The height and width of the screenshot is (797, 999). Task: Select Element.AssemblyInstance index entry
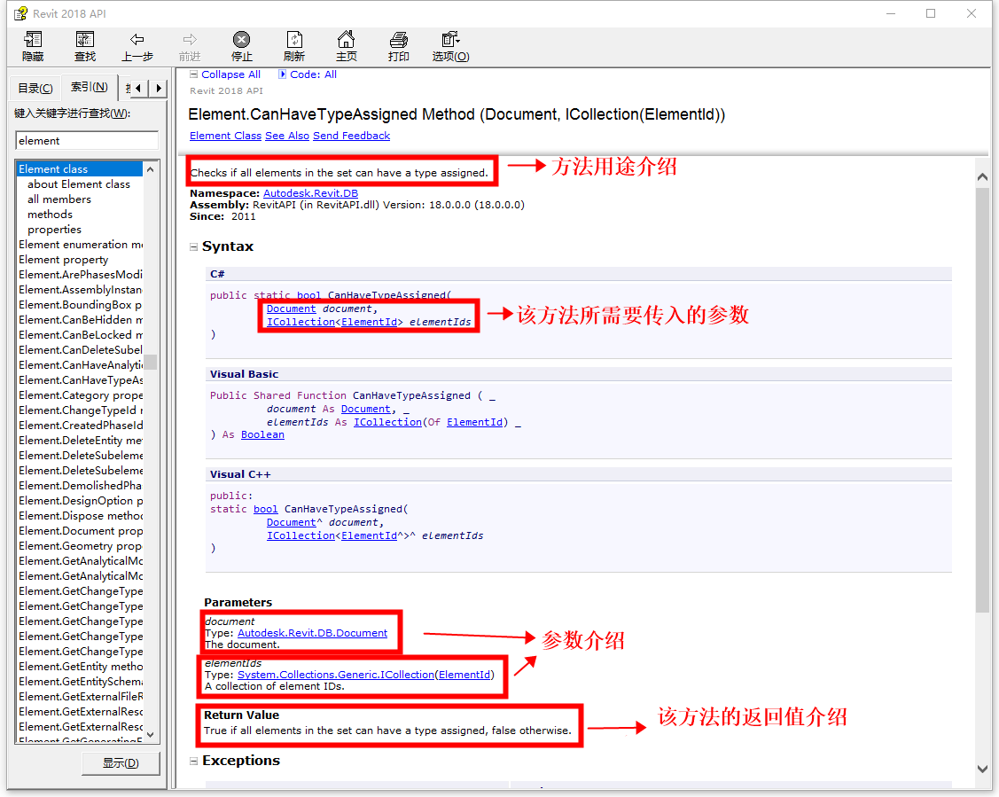tap(79, 290)
